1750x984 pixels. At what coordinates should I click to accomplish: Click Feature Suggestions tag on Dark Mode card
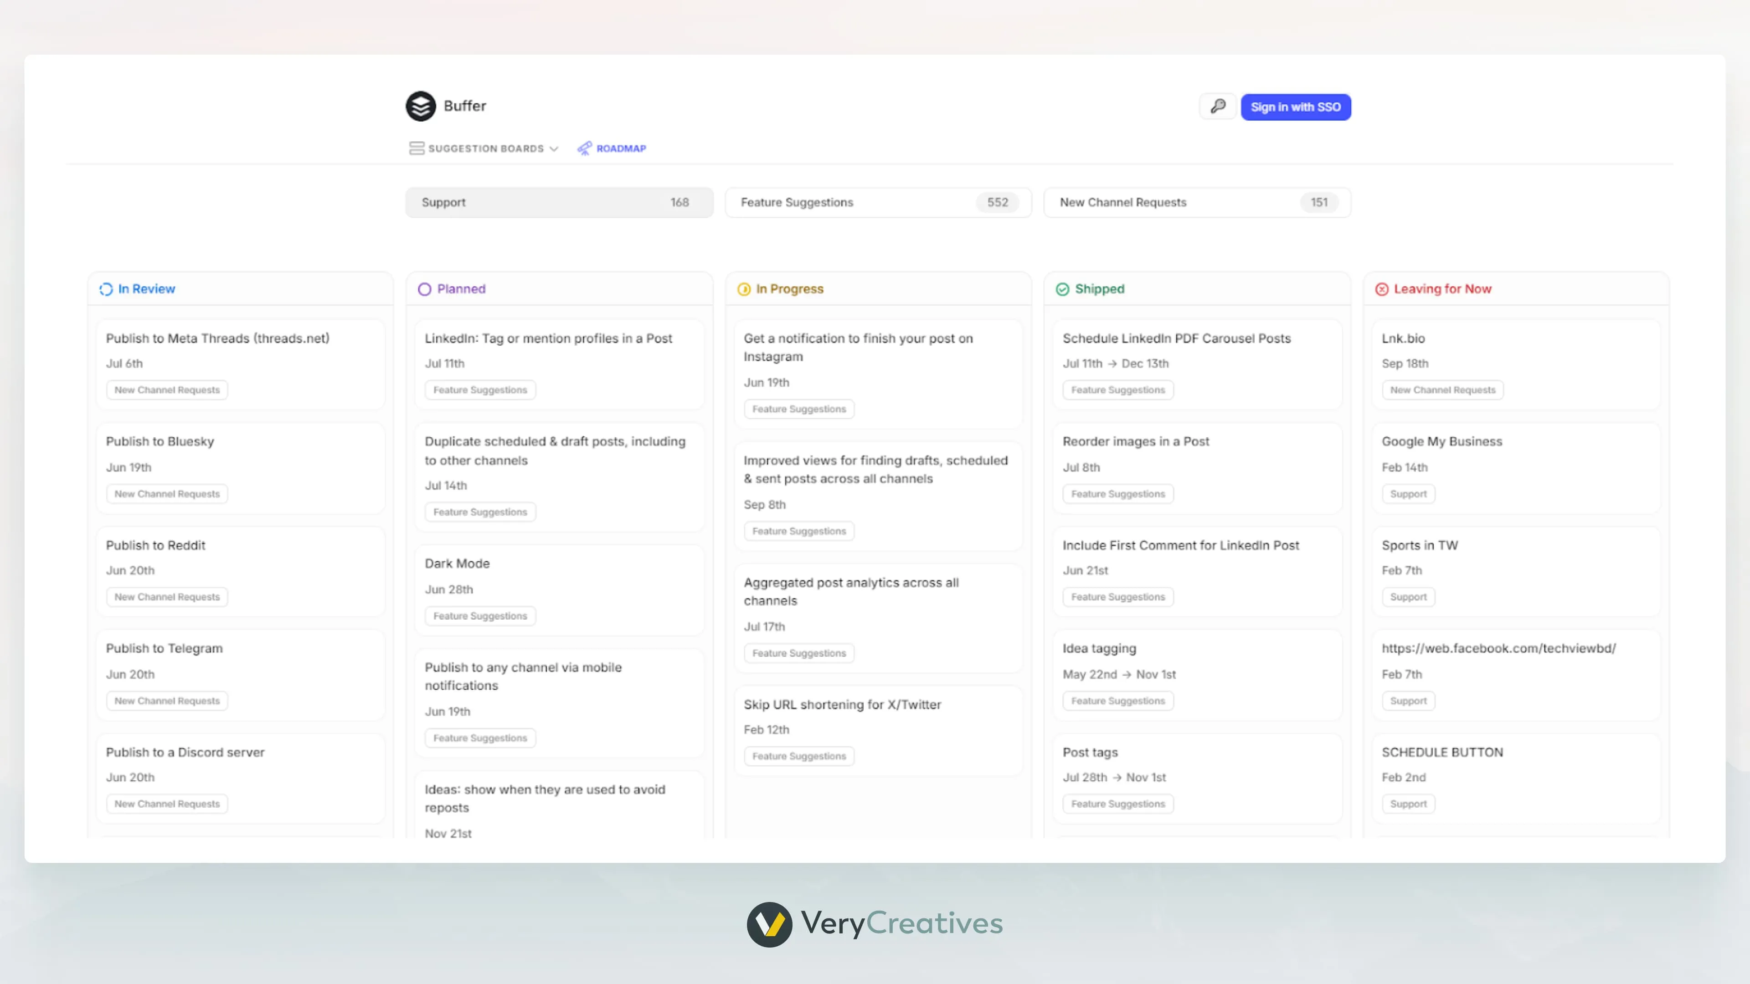click(x=479, y=615)
